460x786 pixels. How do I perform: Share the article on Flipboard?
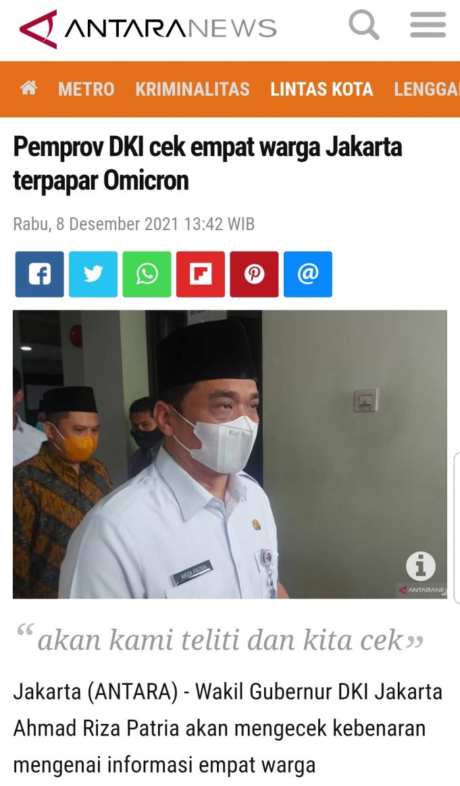[201, 274]
